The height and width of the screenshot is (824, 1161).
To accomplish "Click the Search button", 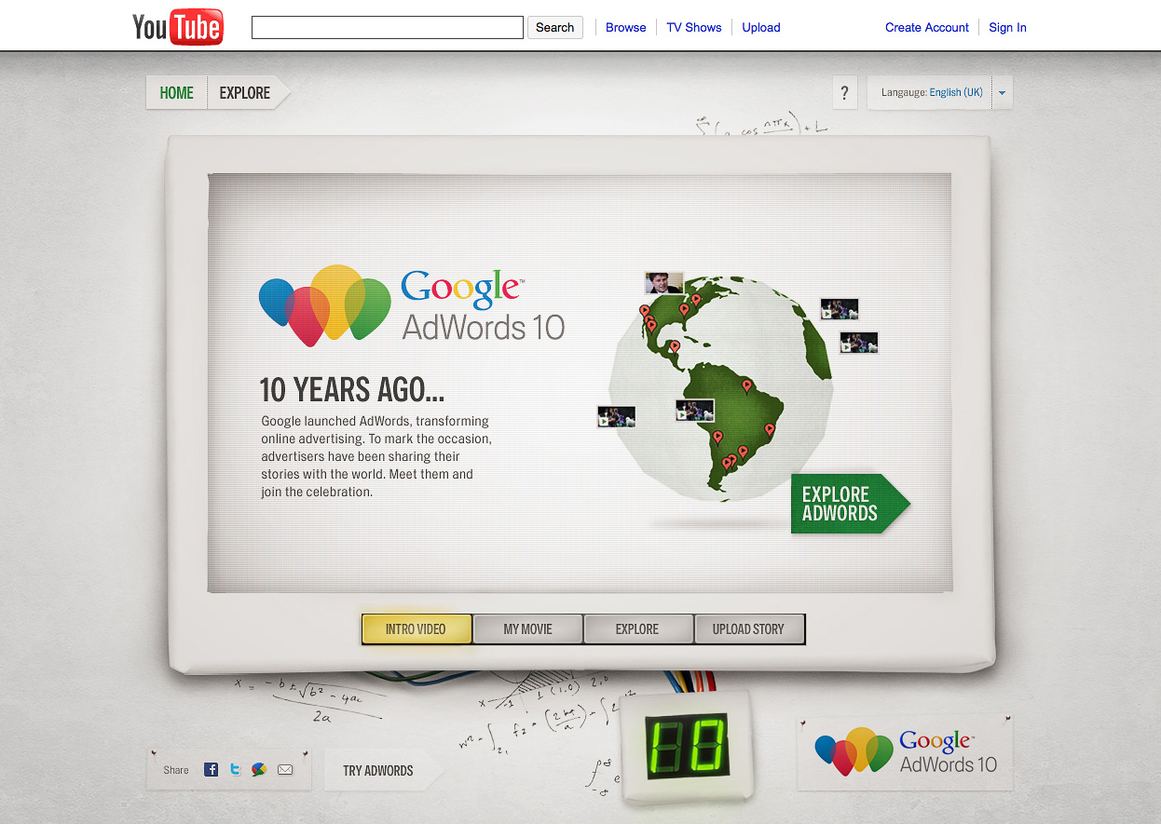I will [x=555, y=27].
